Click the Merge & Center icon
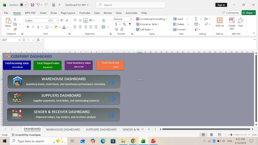Viewport: 258px width, 145px height. pos(103,27)
